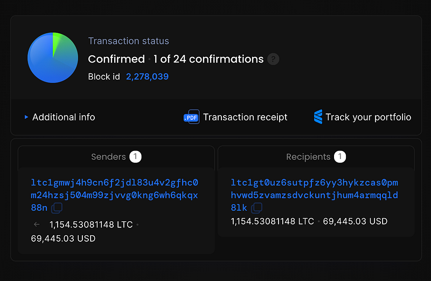The image size is (431, 281).
Task: Open the sender ltc1gmwj4h9cn address link
Action: coord(115,194)
